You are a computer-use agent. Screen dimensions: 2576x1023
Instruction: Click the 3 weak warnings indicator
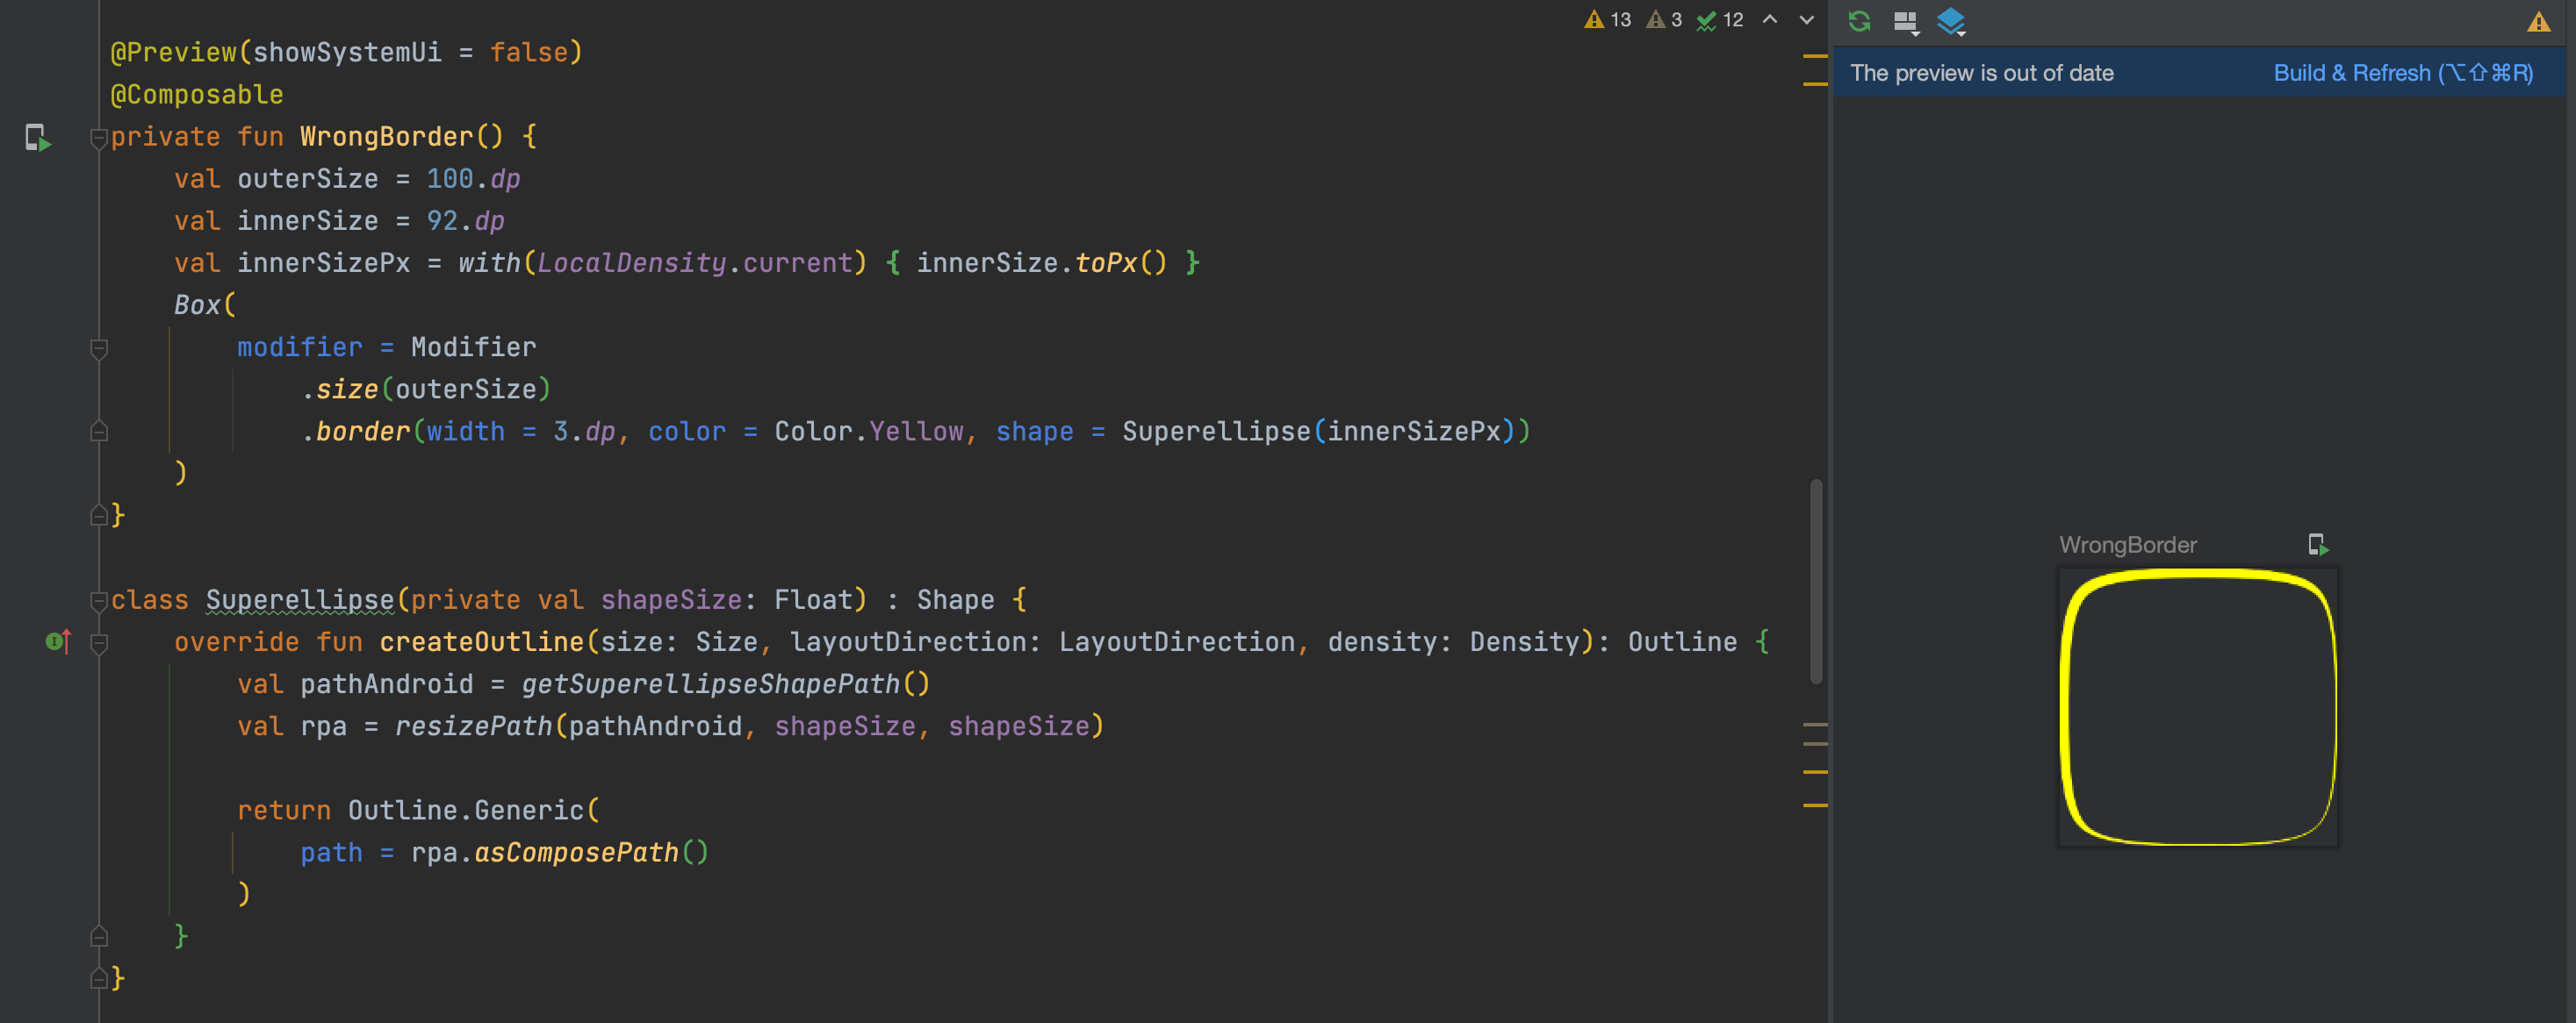(1664, 20)
